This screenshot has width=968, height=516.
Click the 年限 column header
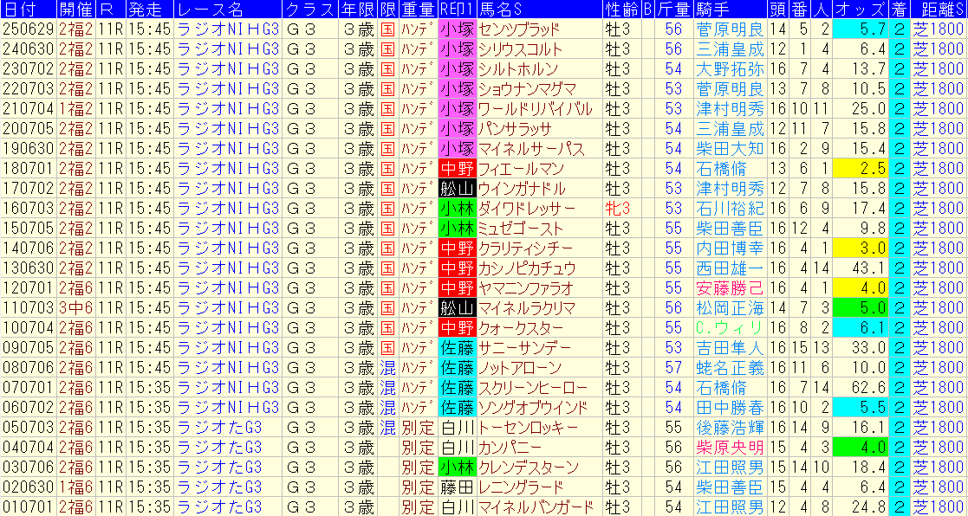pyautogui.click(x=357, y=9)
